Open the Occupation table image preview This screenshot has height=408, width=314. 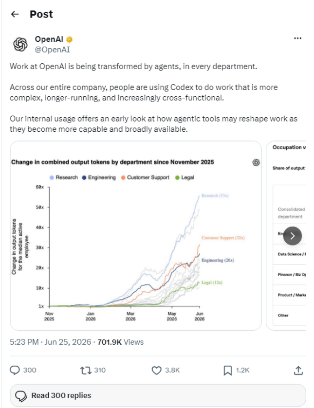[x=286, y=235]
